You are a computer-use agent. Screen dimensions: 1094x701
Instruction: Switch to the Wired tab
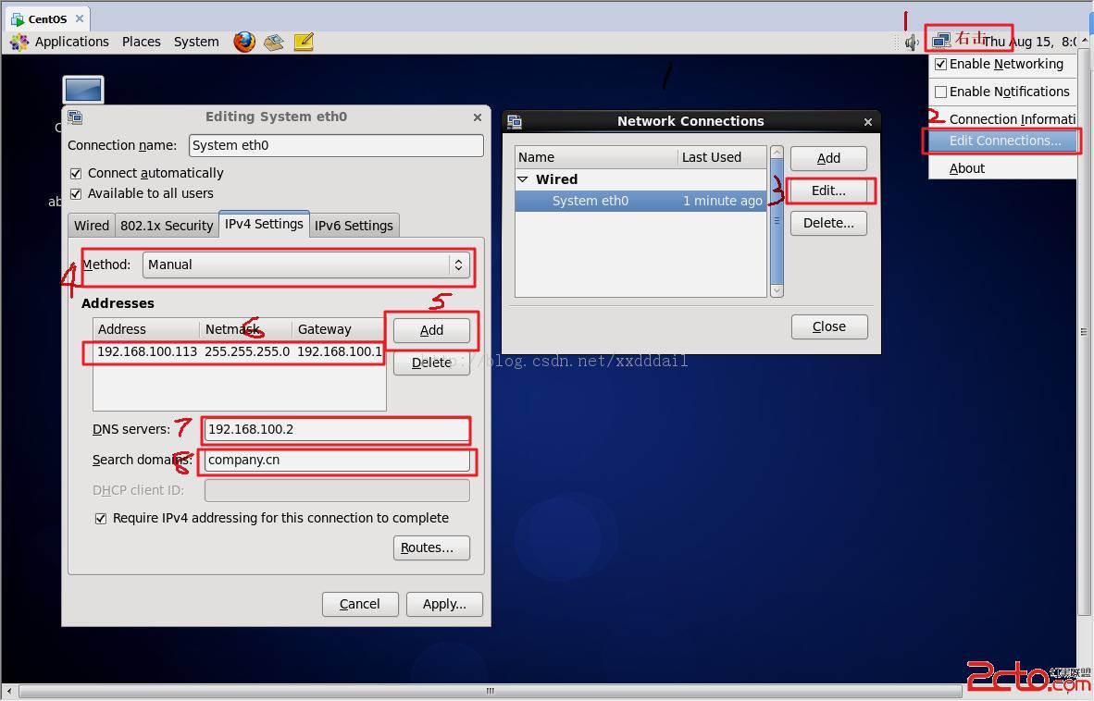click(92, 226)
